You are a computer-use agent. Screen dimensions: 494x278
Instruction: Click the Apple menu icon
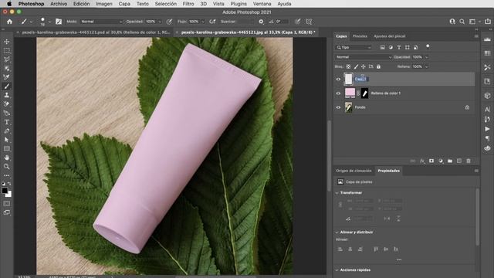click(x=9, y=4)
